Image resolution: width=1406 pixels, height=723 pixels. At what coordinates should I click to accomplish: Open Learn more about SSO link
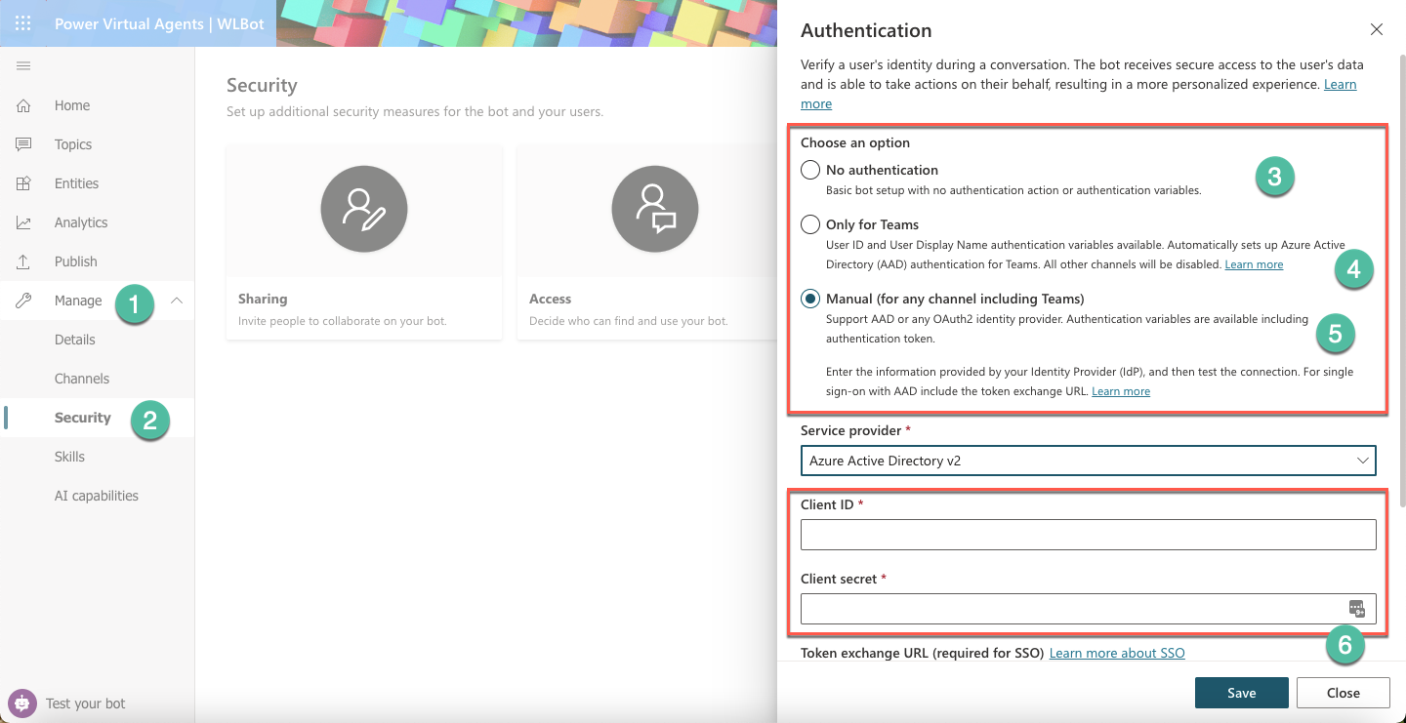click(1117, 653)
